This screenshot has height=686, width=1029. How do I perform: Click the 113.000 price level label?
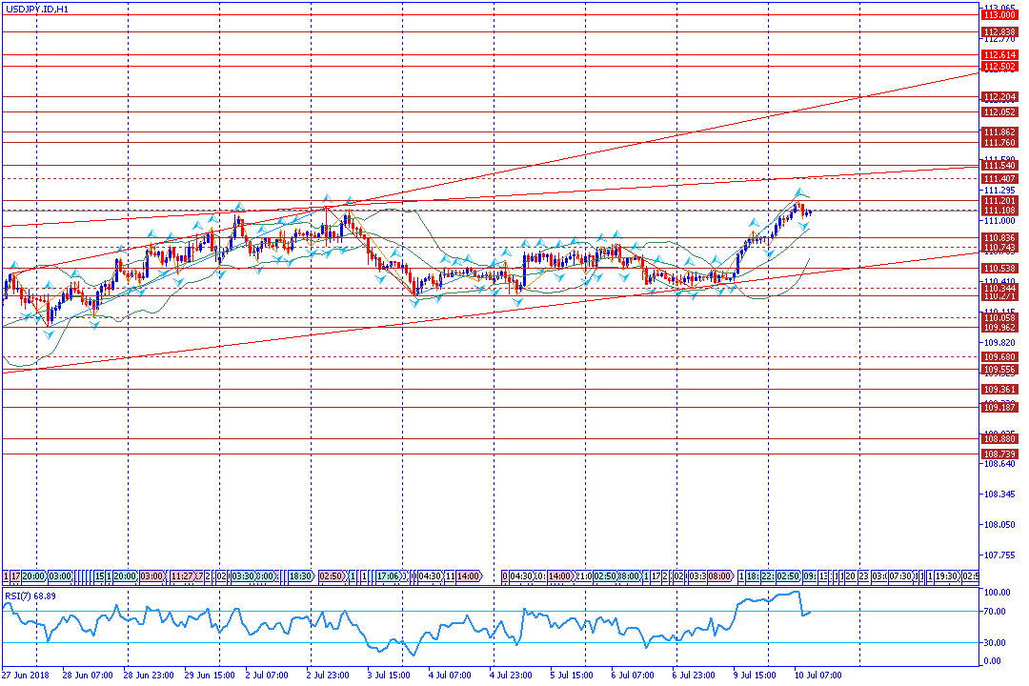[x=999, y=15]
